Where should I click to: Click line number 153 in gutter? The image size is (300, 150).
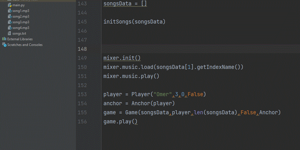click(x=82, y=94)
